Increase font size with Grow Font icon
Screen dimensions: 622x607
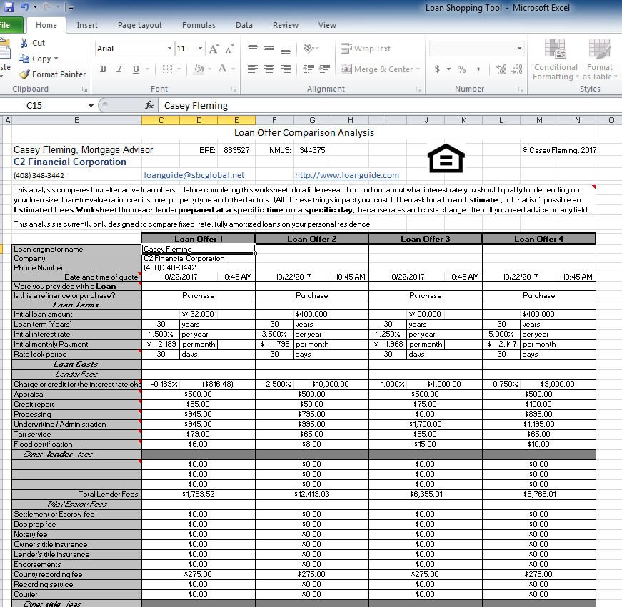coord(214,49)
